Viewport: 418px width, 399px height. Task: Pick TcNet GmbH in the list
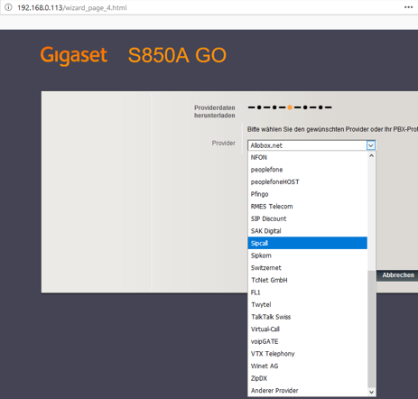coord(308,280)
